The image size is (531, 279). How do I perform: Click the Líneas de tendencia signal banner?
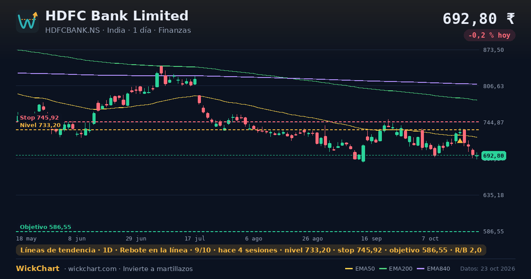point(251,250)
